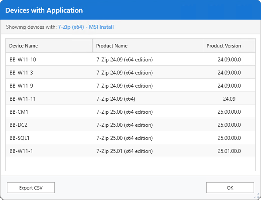Image resolution: width=261 pixels, height=200 pixels.
Task: Sort by the Product Version column header
Action: pyautogui.click(x=229, y=46)
